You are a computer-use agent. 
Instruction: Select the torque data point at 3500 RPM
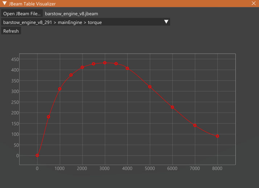click(x=116, y=64)
